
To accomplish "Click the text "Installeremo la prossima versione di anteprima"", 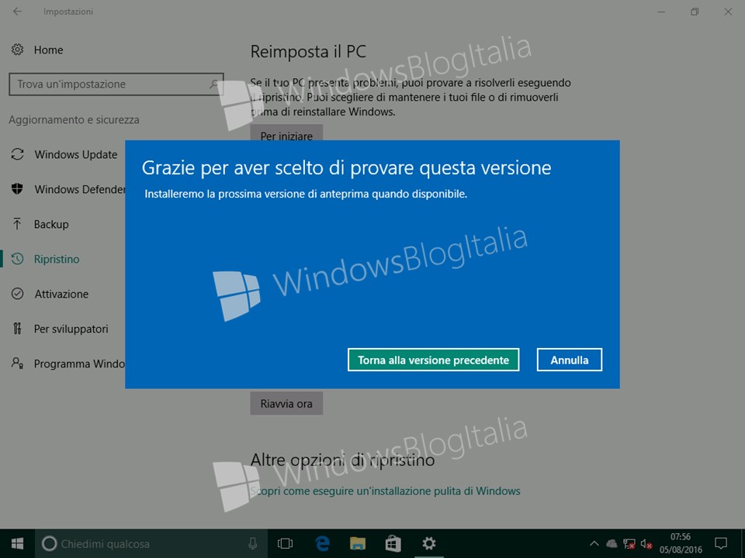I will tap(306, 194).
